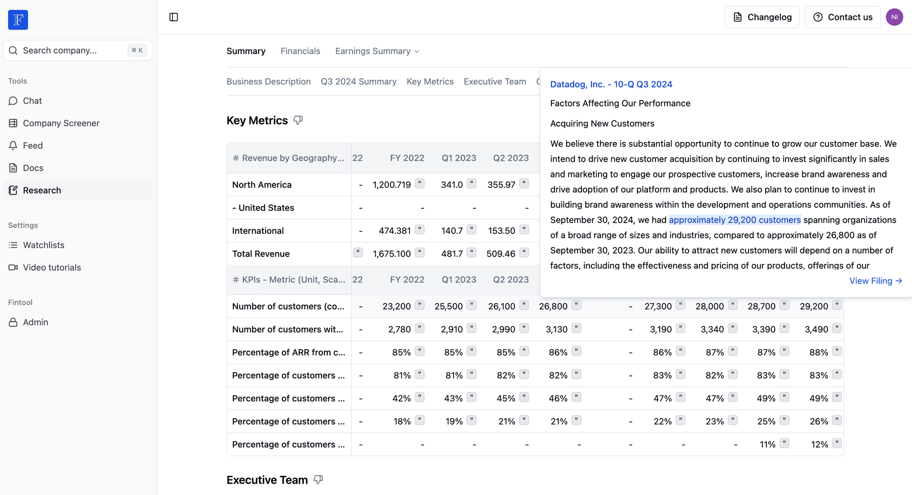This screenshot has width=912, height=495.
Task: Open citation quote beside 12% value
Action: [x=837, y=443]
